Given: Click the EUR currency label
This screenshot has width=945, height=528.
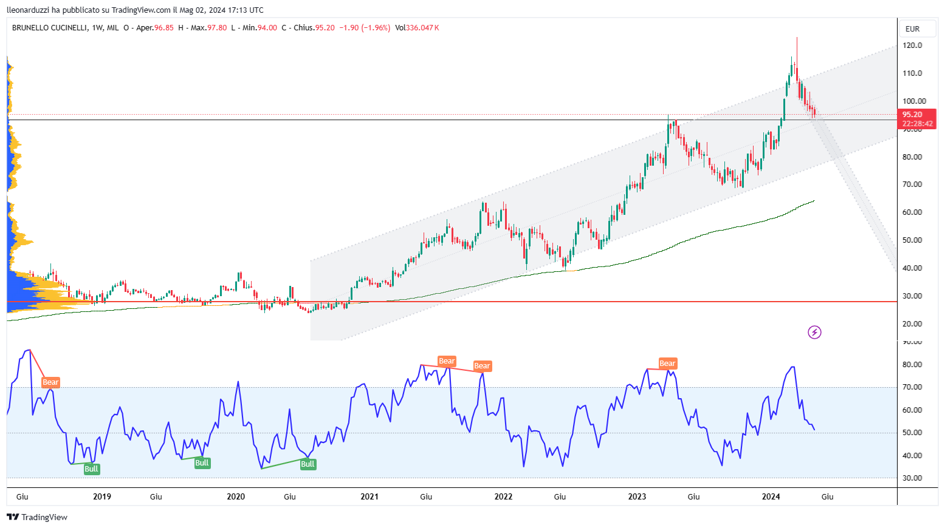Looking at the screenshot, I should [x=912, y=29].
